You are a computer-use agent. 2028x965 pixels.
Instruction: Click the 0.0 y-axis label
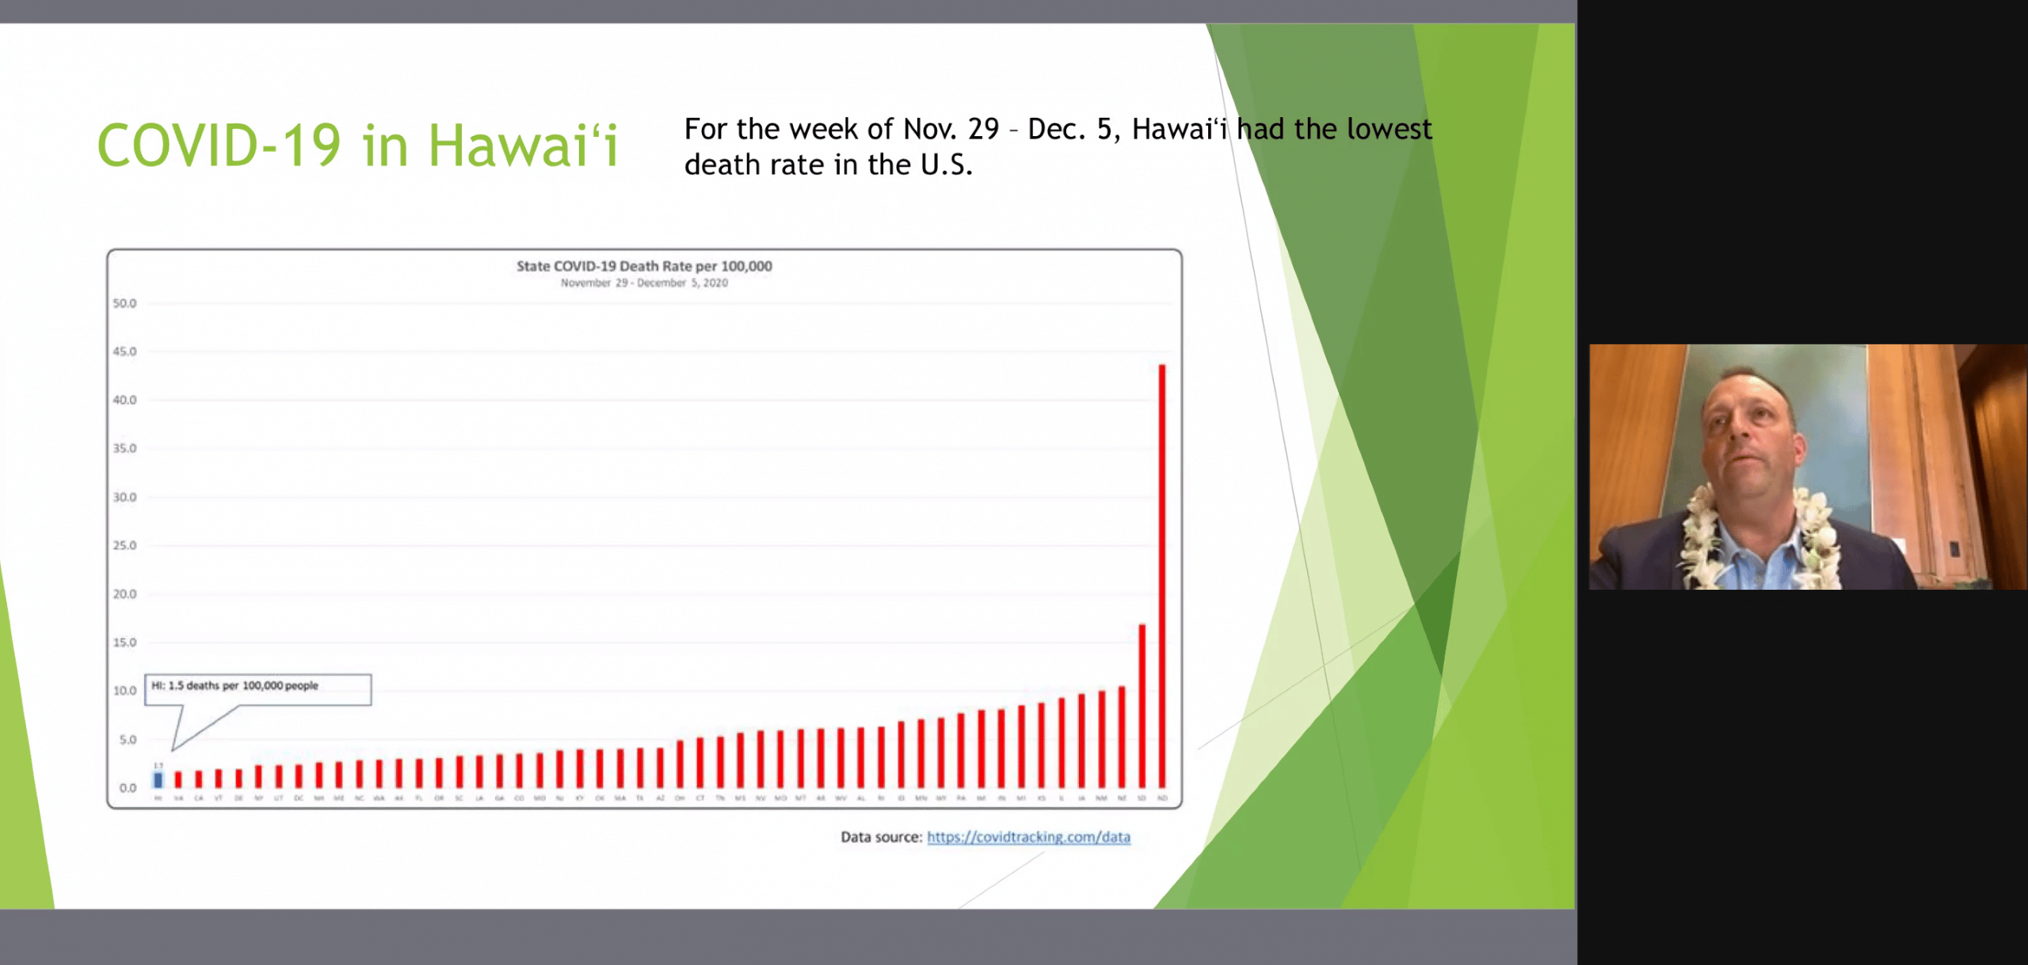pos(128,788)
